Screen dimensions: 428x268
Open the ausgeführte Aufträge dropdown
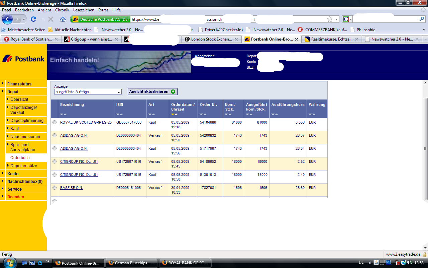[x=119, y=92]
